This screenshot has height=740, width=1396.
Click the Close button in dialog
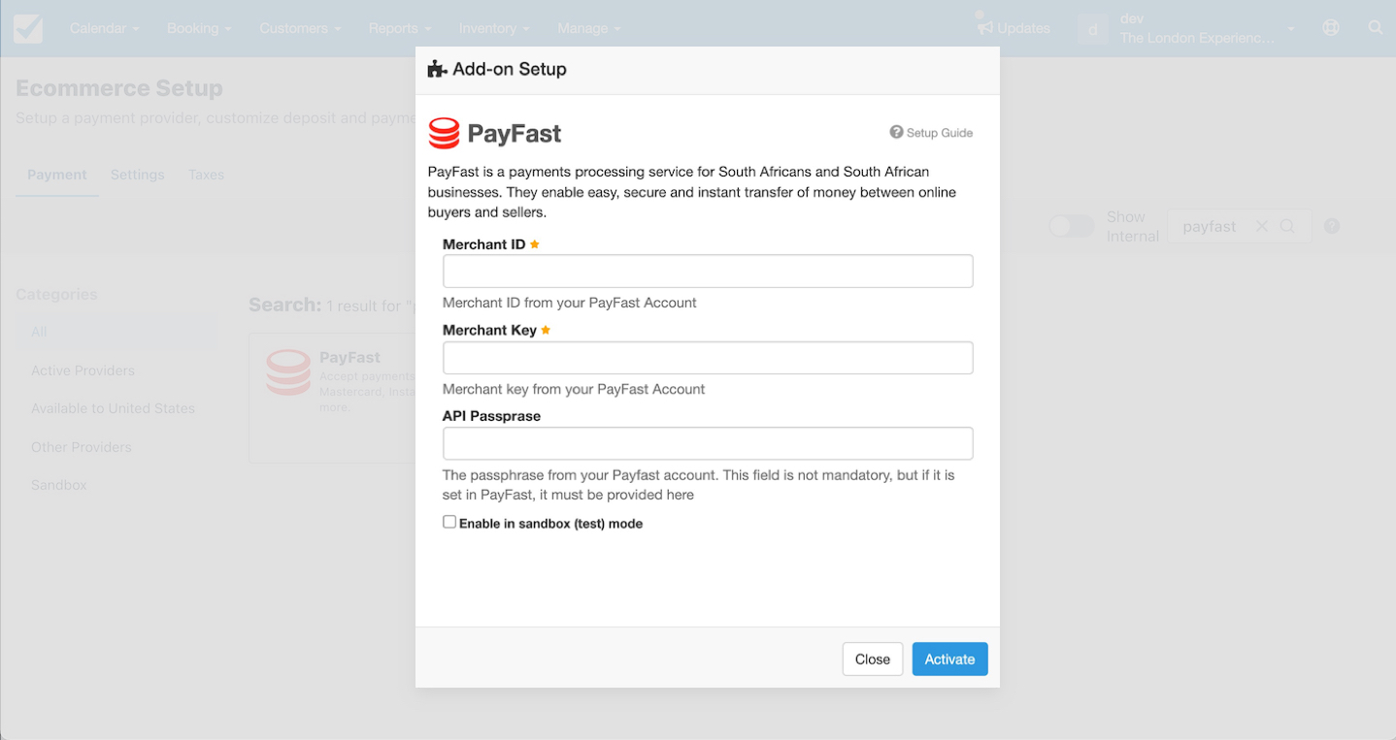(873, 660)
